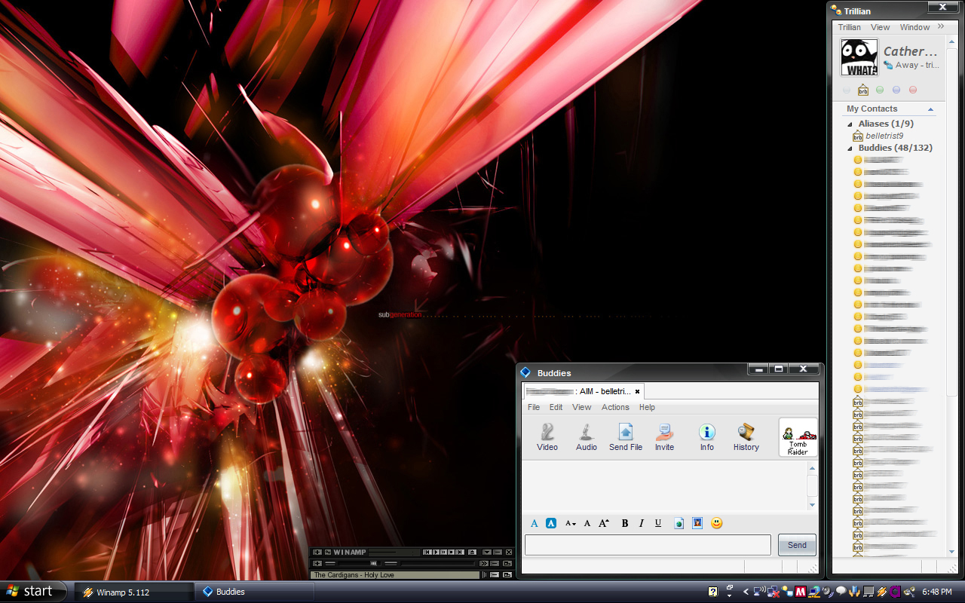Viewport: 965px width, 603px height.
Task: Collapse the Buddies (48/132) group
Action: [x=850, y=148]
